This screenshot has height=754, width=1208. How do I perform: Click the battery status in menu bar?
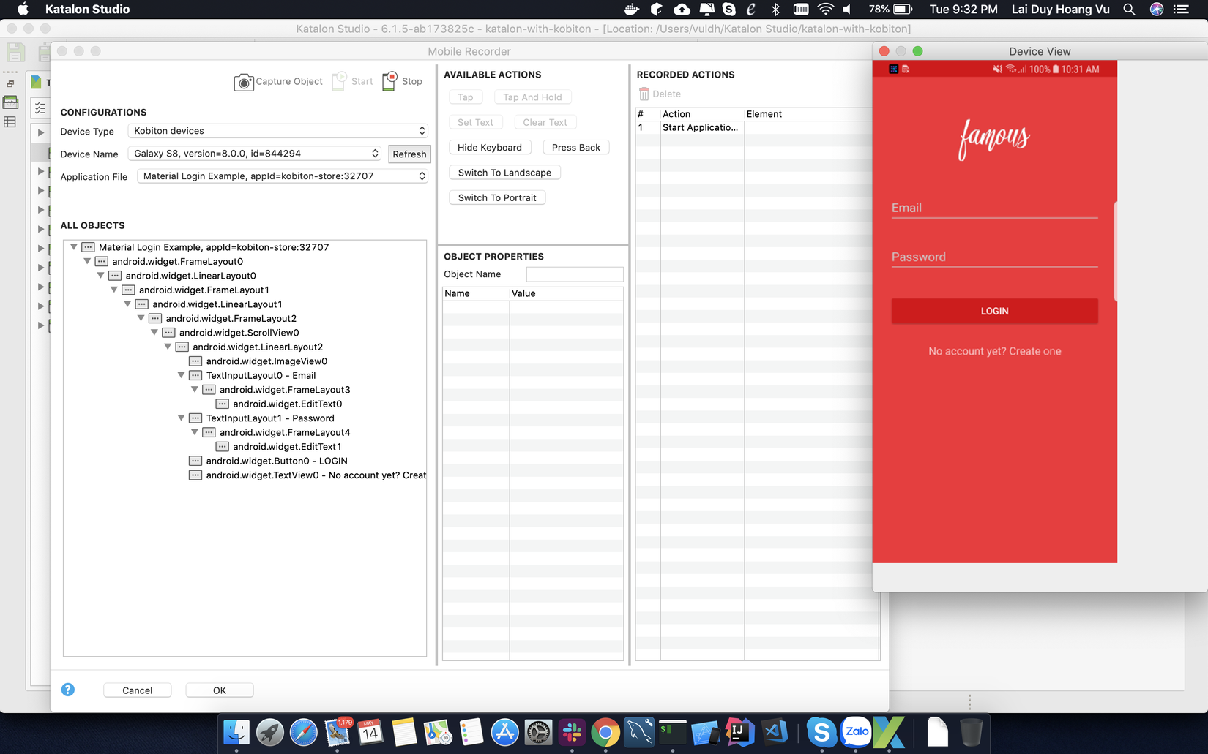pos(890,9)
